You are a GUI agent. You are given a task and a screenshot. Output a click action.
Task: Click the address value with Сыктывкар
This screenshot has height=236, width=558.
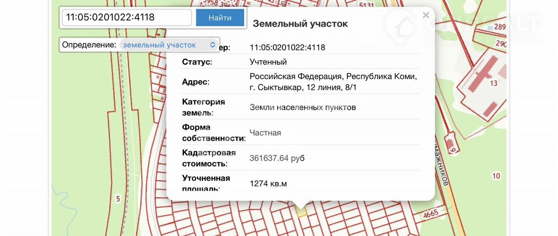pos(333,82)
